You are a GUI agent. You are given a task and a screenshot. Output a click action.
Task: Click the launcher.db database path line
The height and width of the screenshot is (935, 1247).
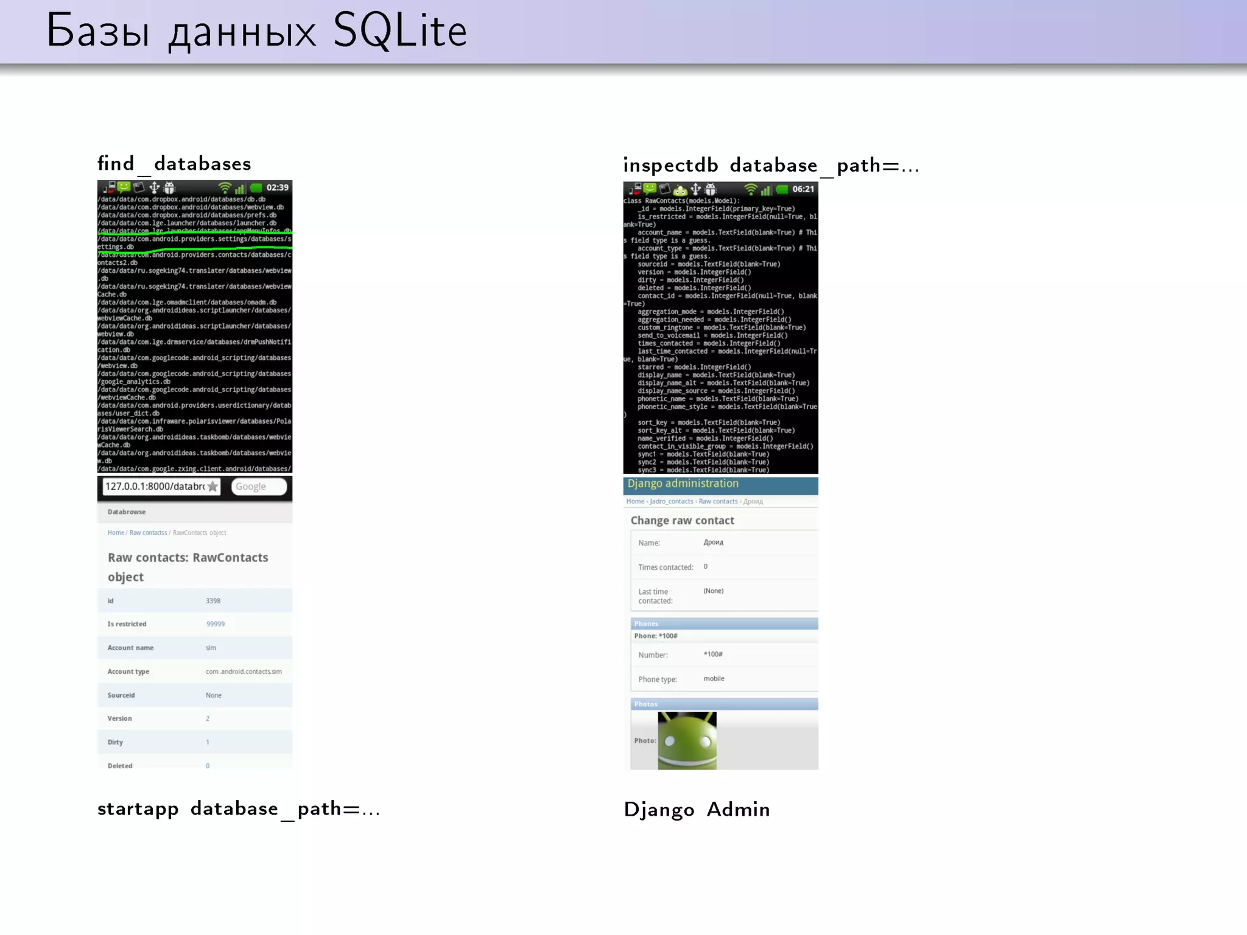coord(187,223)
